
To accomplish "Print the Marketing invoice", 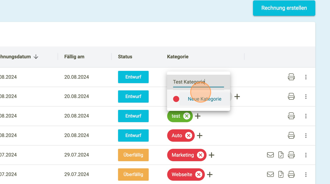I will click(x=291, y=155).
